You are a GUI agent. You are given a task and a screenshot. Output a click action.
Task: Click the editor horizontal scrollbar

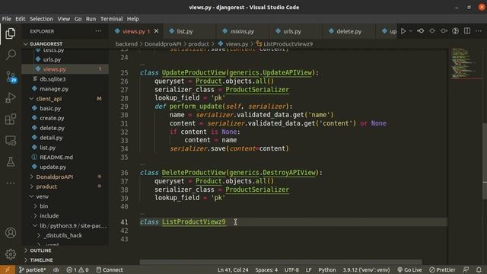281,262
